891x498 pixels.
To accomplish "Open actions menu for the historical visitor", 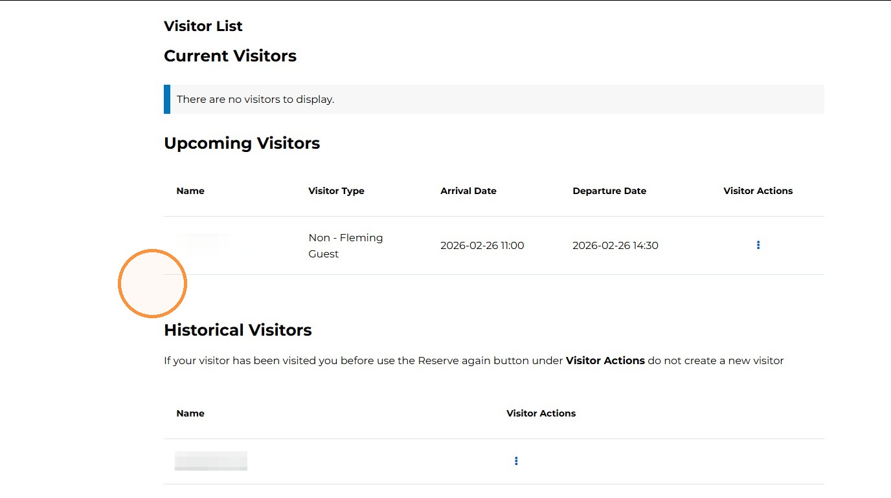I will point(516,461).
